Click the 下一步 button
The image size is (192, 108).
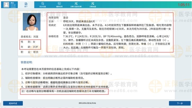pyautogui.click(x=180, y=103)
